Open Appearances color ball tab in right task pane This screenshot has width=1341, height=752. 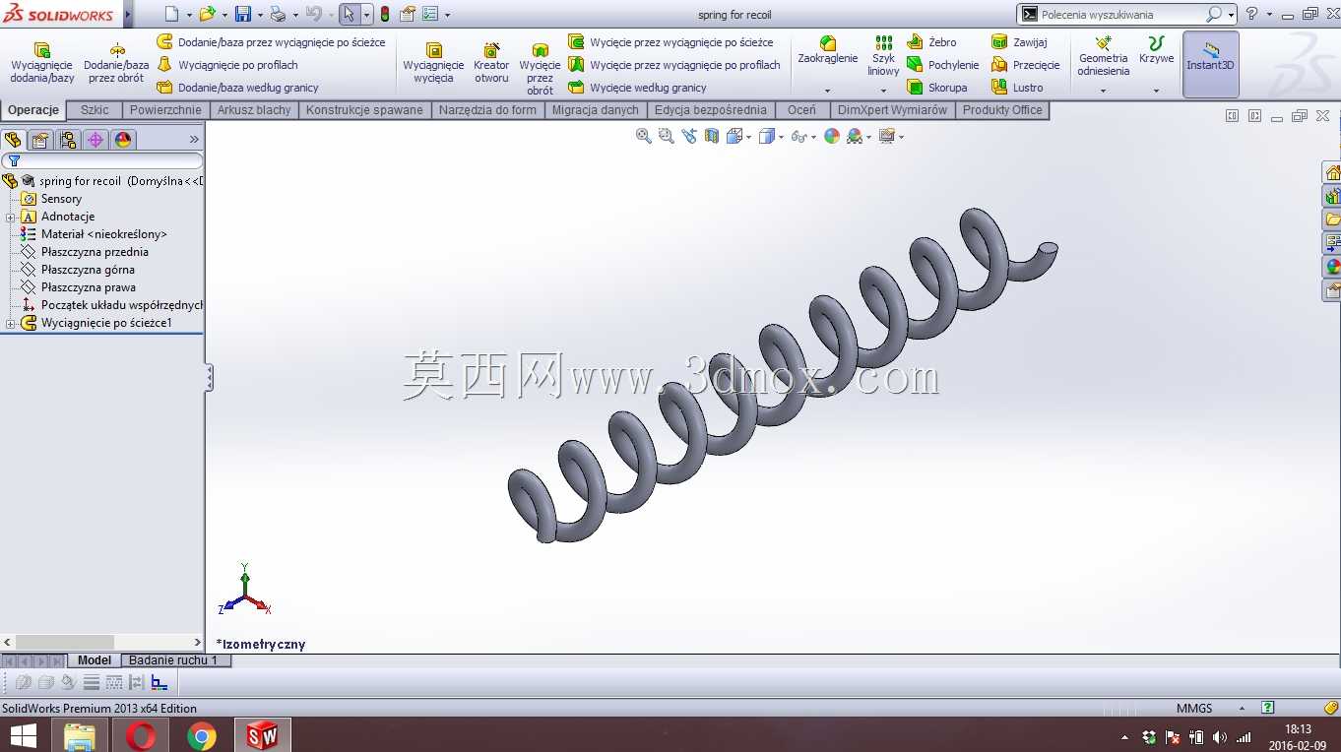[x=1332, y=267]
